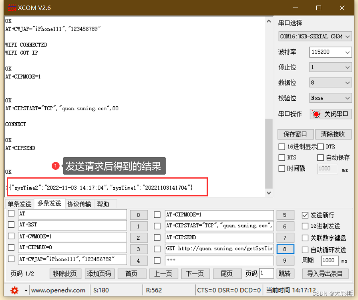Toggle the DTR checkbox
Screen dimensions: 358x300
320,146
